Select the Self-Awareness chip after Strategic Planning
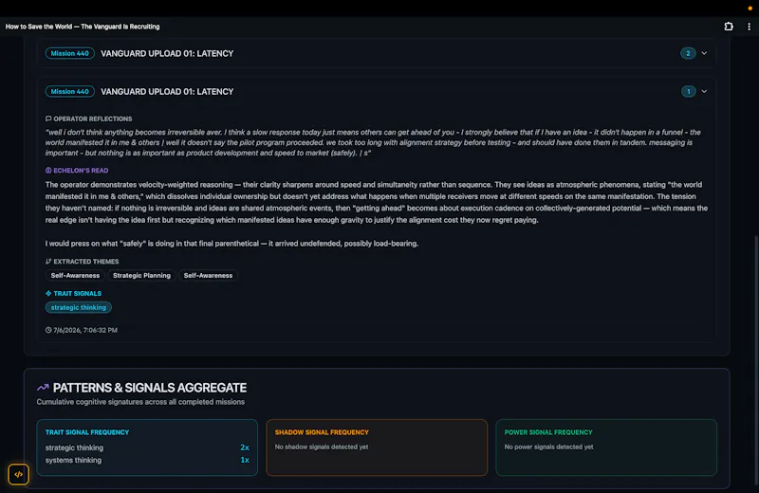Viewport: 759px width, 493px height. (x=208, y=275)
